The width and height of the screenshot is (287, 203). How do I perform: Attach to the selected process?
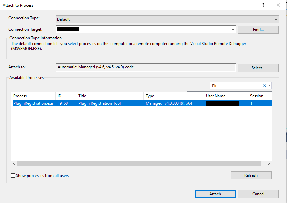click(215, 194)
